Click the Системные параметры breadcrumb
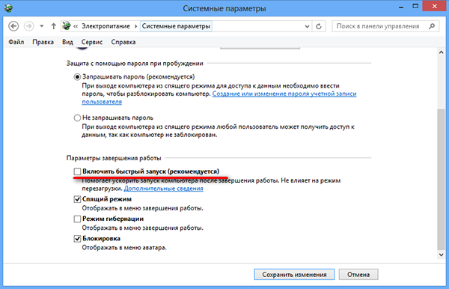 click(176, 26)
